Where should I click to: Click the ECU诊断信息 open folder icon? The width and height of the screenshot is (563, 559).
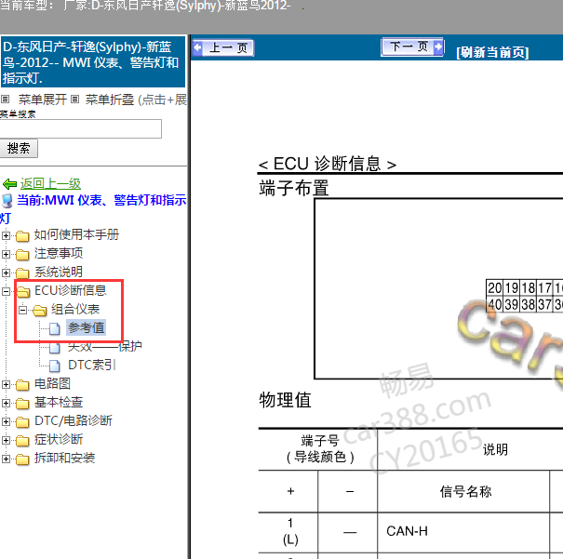(23, 292)
